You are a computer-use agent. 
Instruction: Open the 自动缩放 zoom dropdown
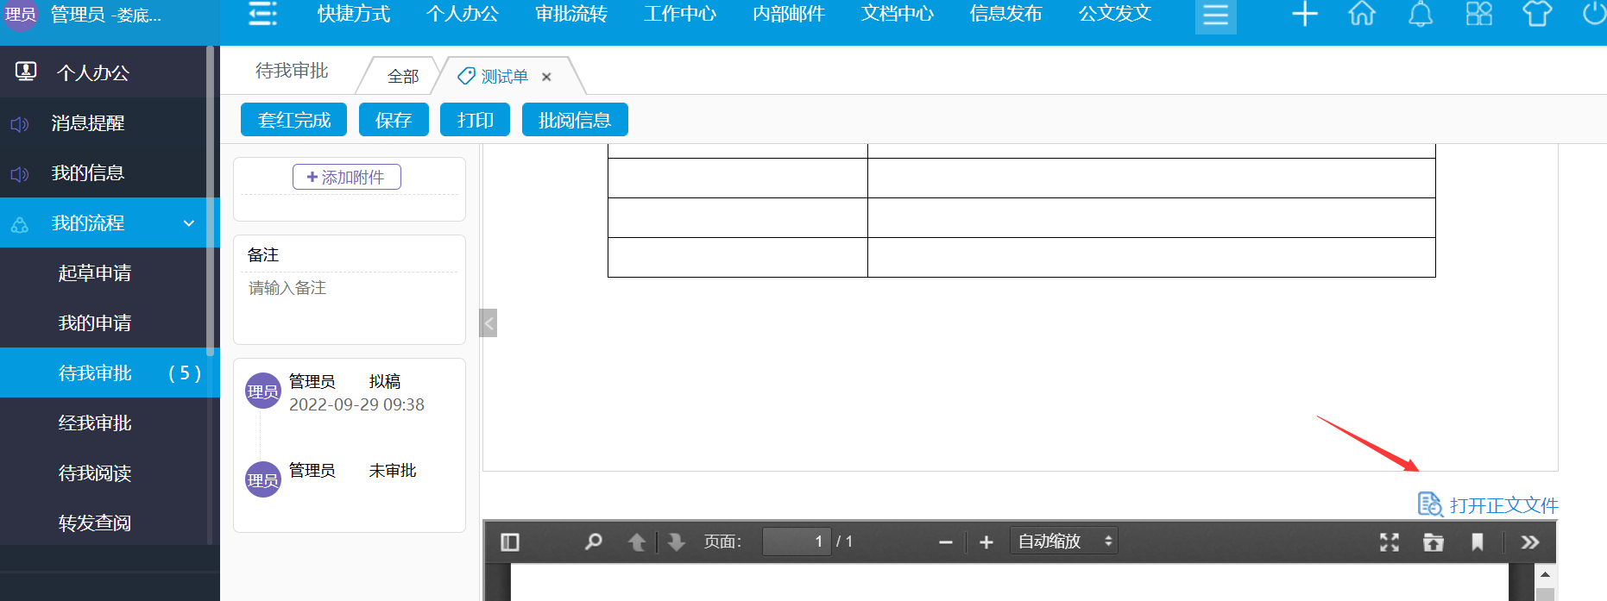point(1063,542)
